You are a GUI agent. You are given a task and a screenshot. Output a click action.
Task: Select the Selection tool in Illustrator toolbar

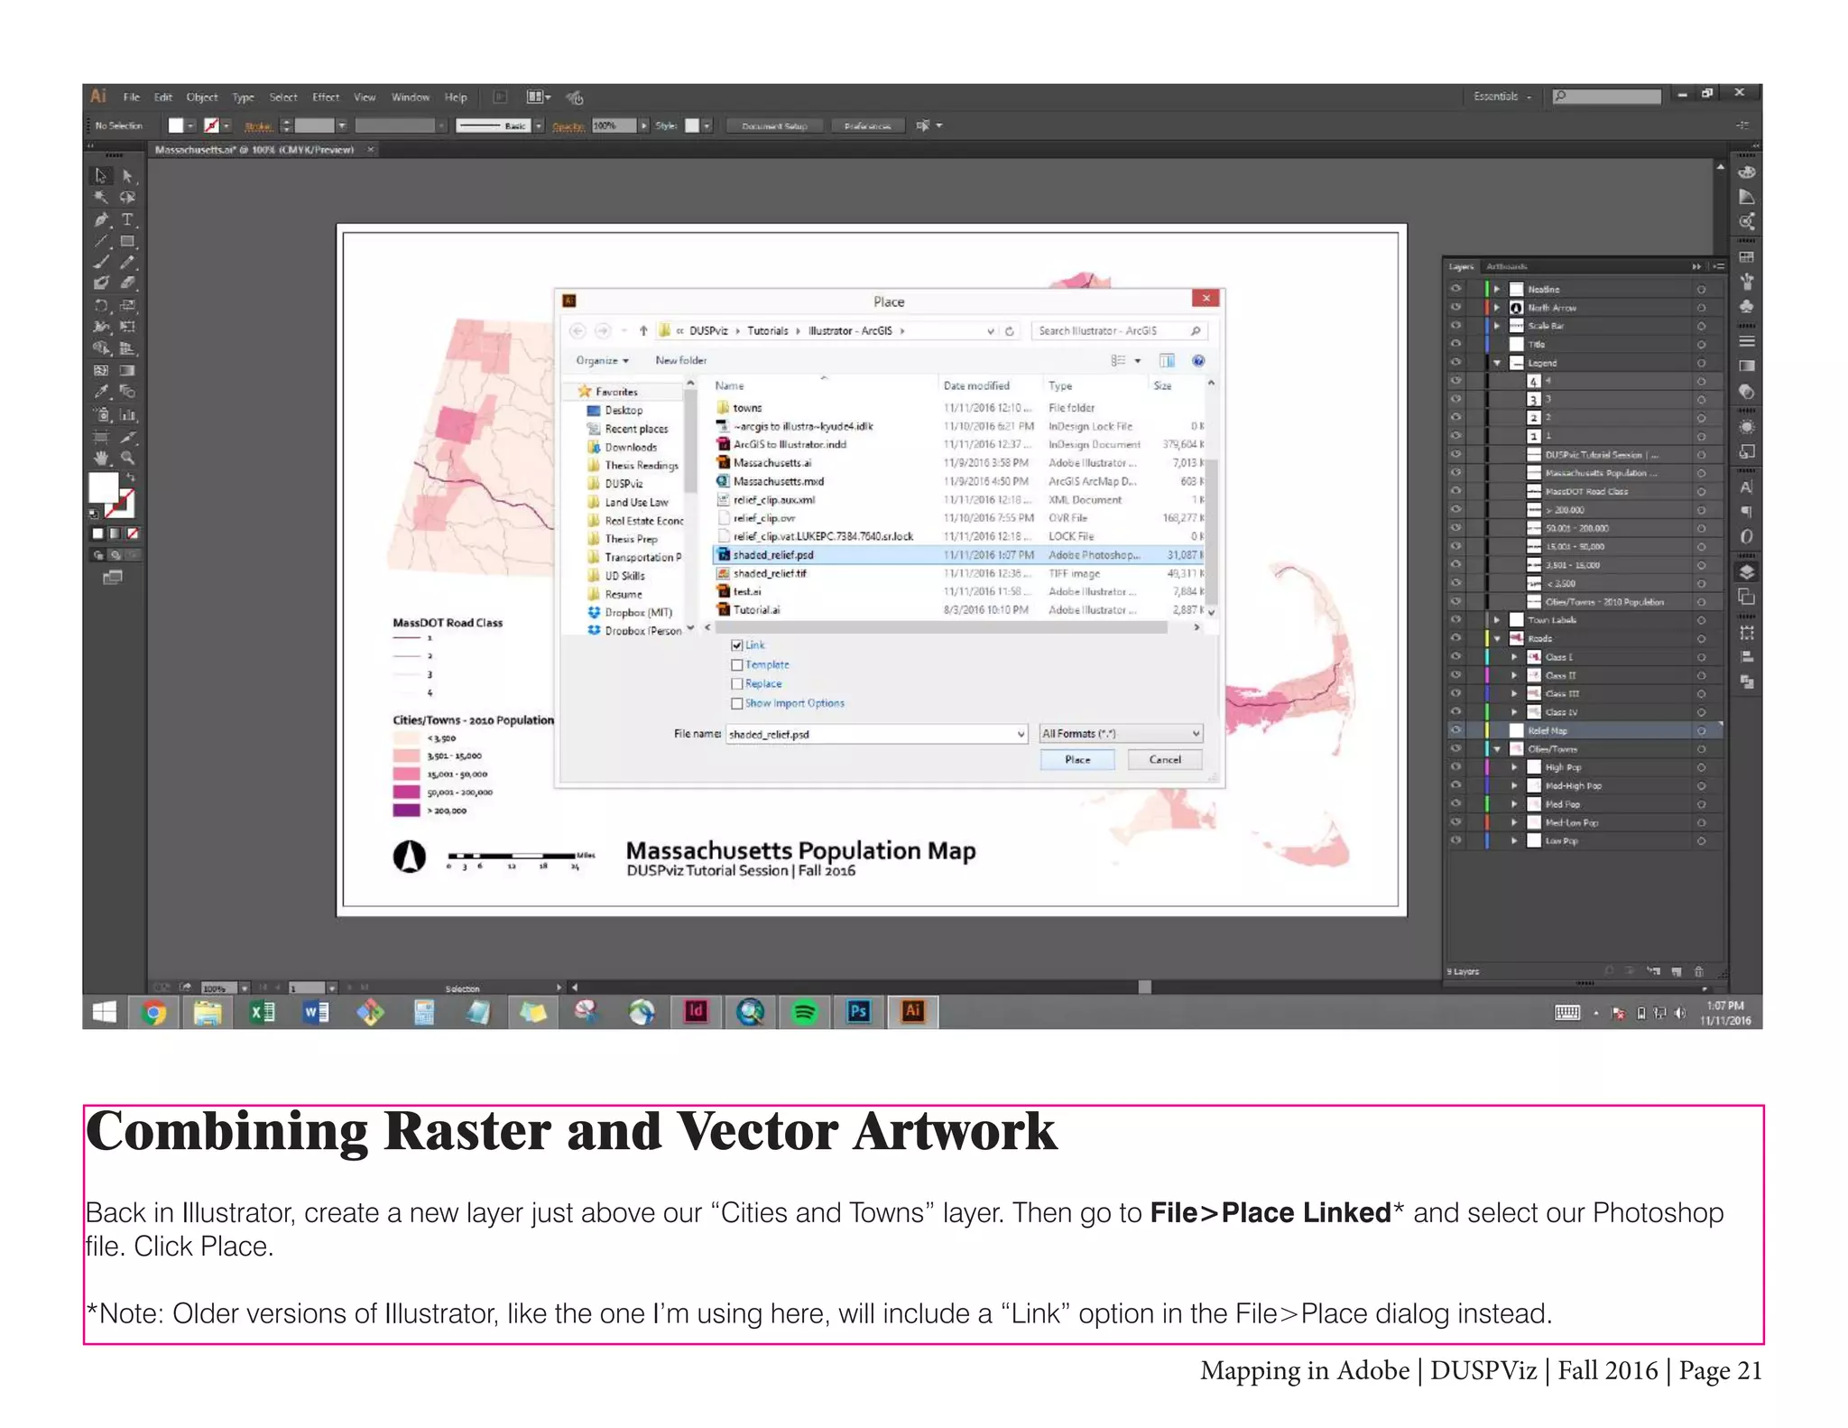tap(101, 175)
